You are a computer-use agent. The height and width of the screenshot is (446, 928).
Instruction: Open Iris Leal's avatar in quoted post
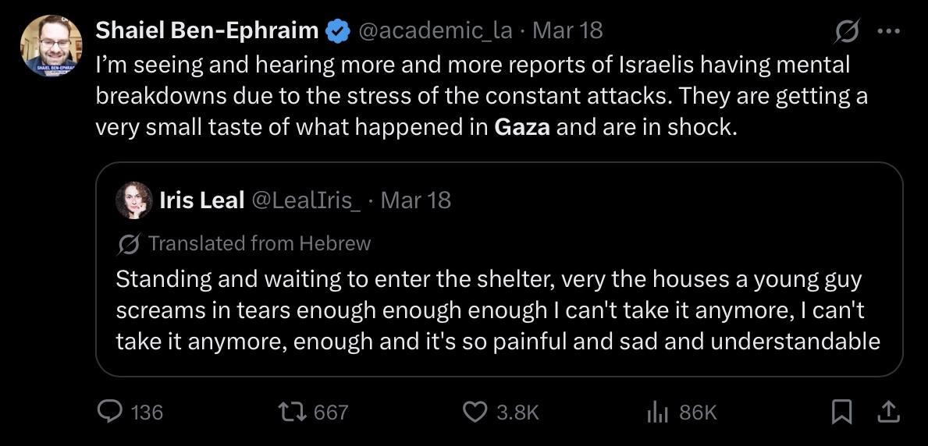pos(133,200)
